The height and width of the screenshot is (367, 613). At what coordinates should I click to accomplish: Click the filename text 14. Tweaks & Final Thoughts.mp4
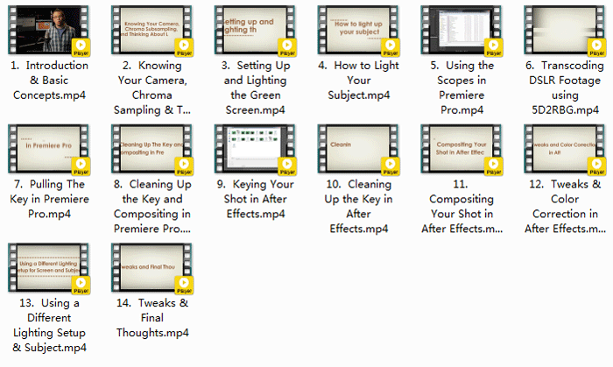pyautogui.click(x=153, y=318)
